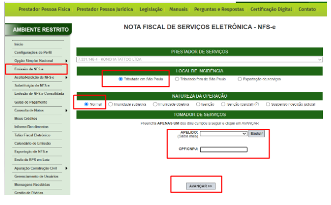
Task: Expand the Apuração Construção Civil submenu arrow
Action: [x=66, y=169]
